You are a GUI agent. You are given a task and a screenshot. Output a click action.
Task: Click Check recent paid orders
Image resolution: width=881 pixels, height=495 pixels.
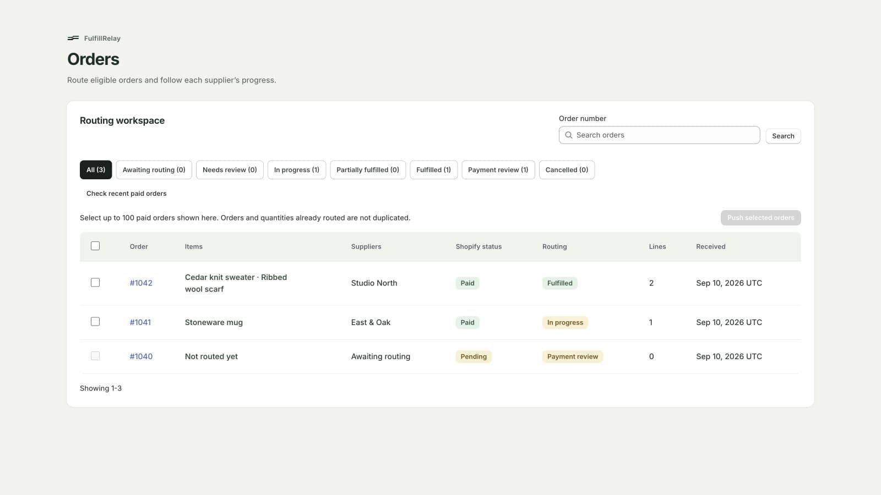127,194
